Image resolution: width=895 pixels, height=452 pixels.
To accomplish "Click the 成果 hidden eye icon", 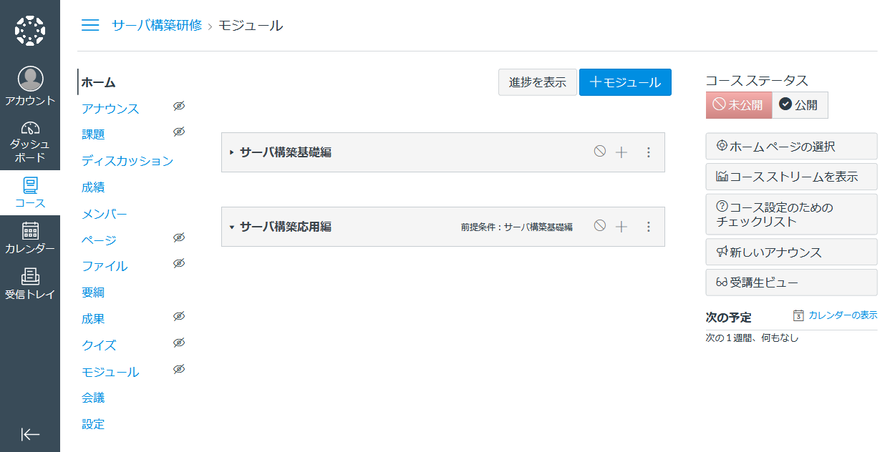I will tap(179, 316).
